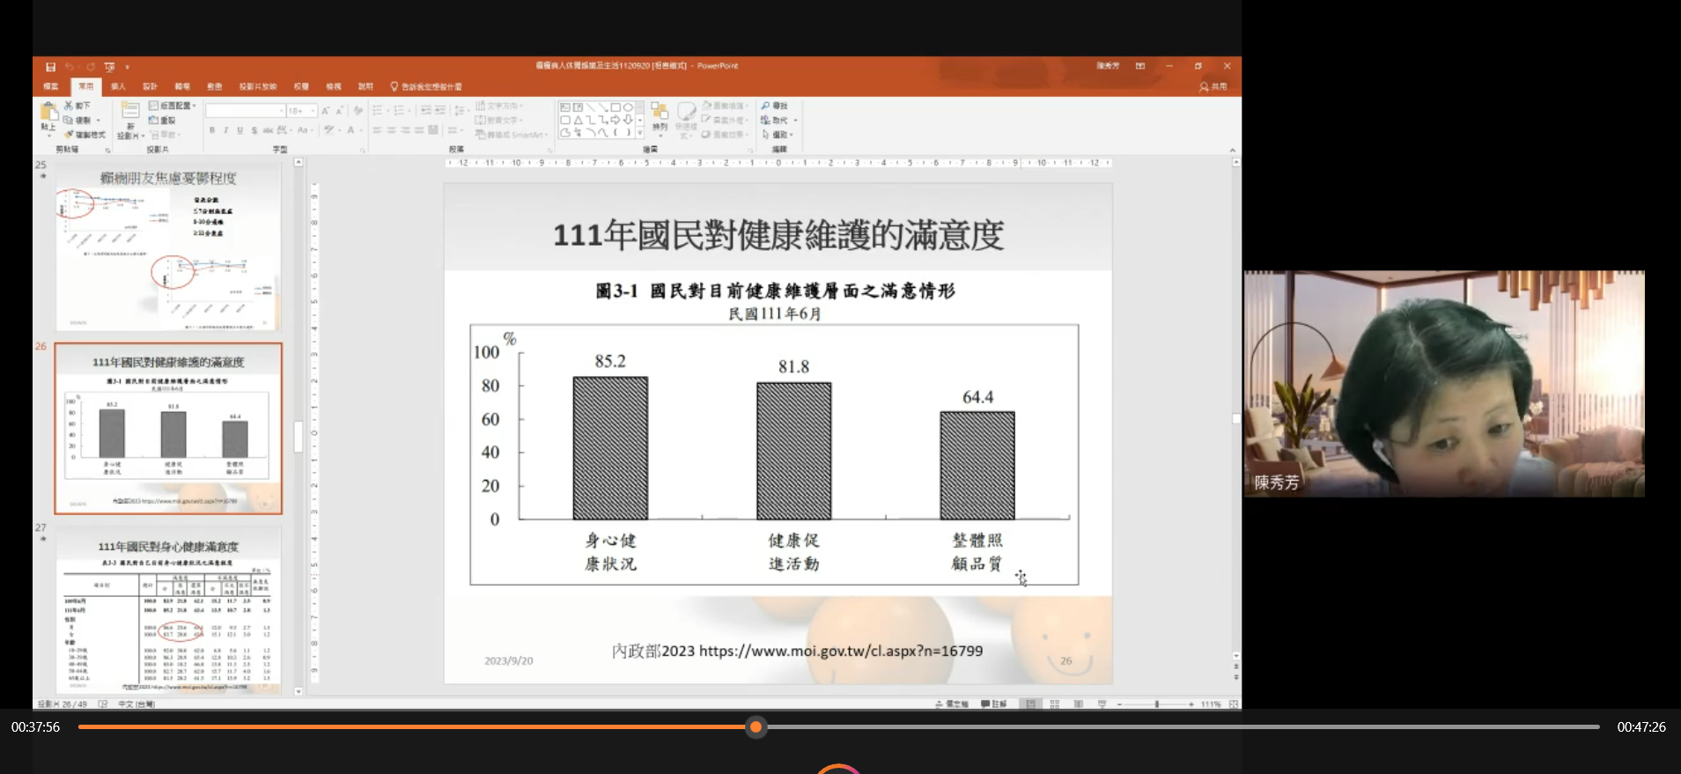1681x774 pixels.
Task: Open the Shape Fill dropdown
Action: 726,106
